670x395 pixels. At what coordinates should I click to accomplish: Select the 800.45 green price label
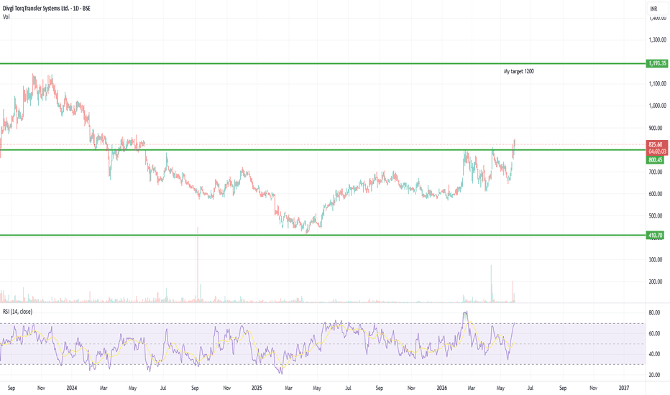point(656,159)
